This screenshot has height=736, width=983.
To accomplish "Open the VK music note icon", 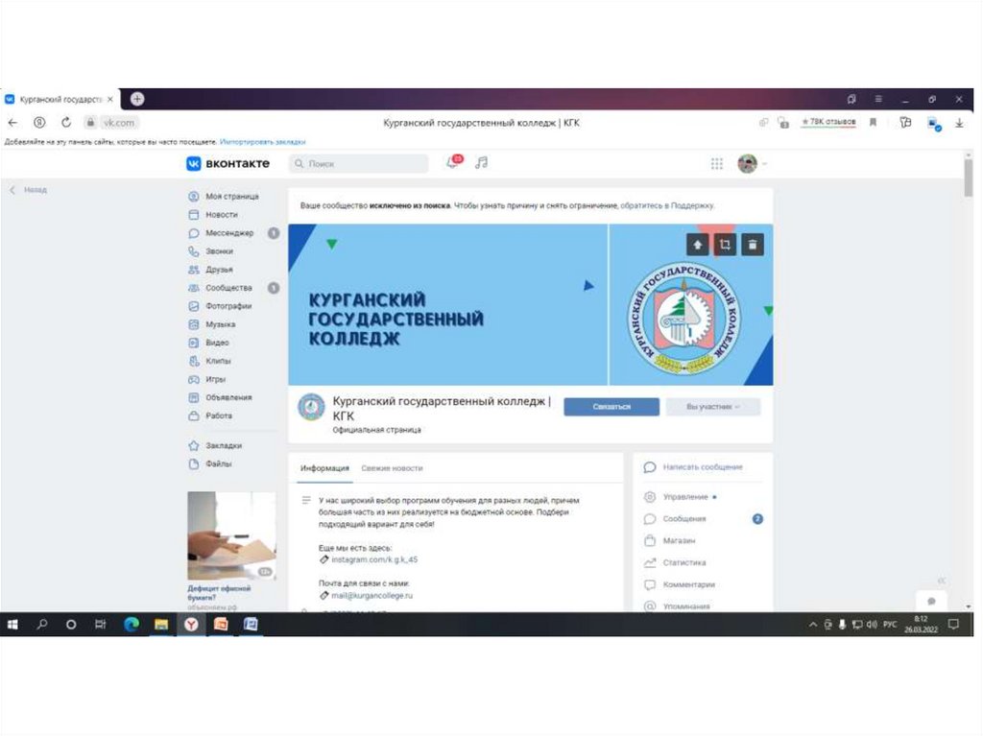I will (x=482, y=163).
